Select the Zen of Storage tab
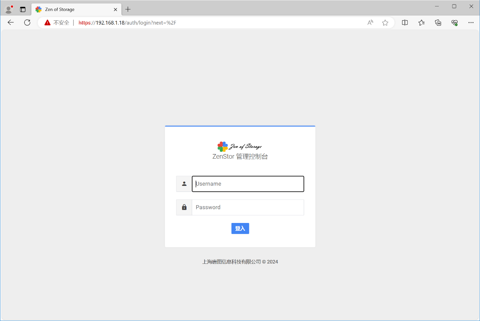 tap(72, 9)
